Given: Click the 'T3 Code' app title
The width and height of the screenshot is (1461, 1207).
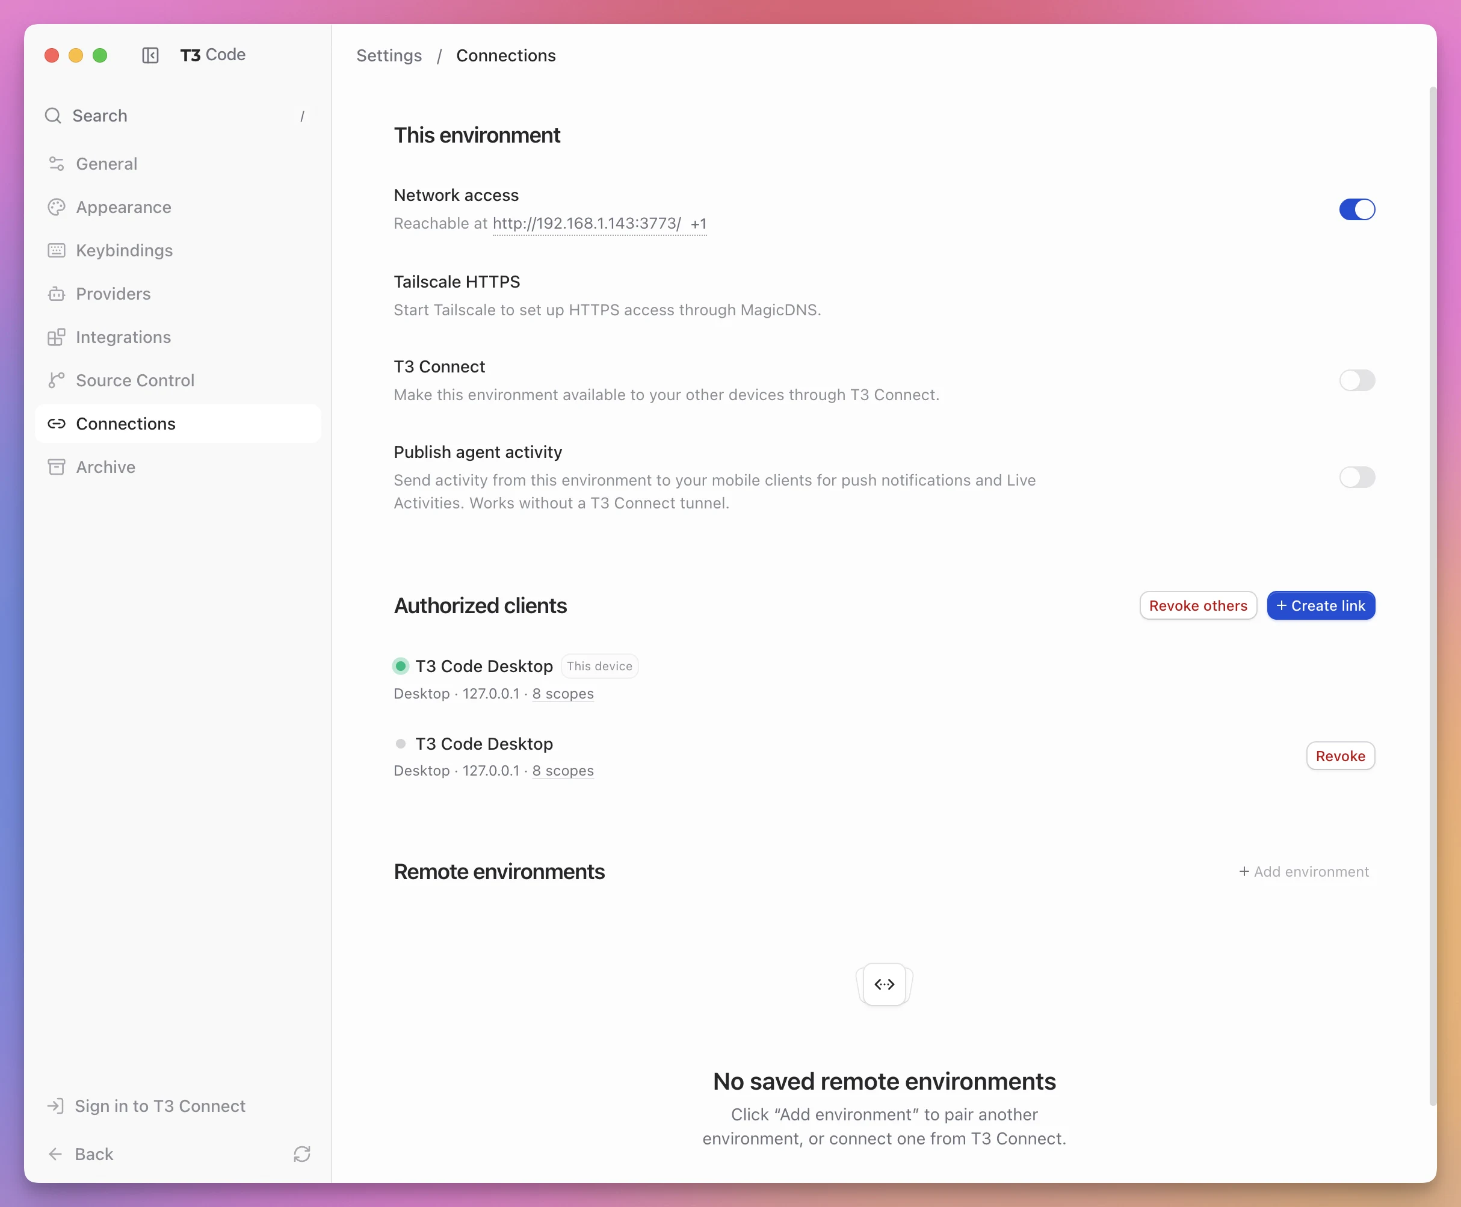Looking at the screenshot, I should tap(213, 55).
